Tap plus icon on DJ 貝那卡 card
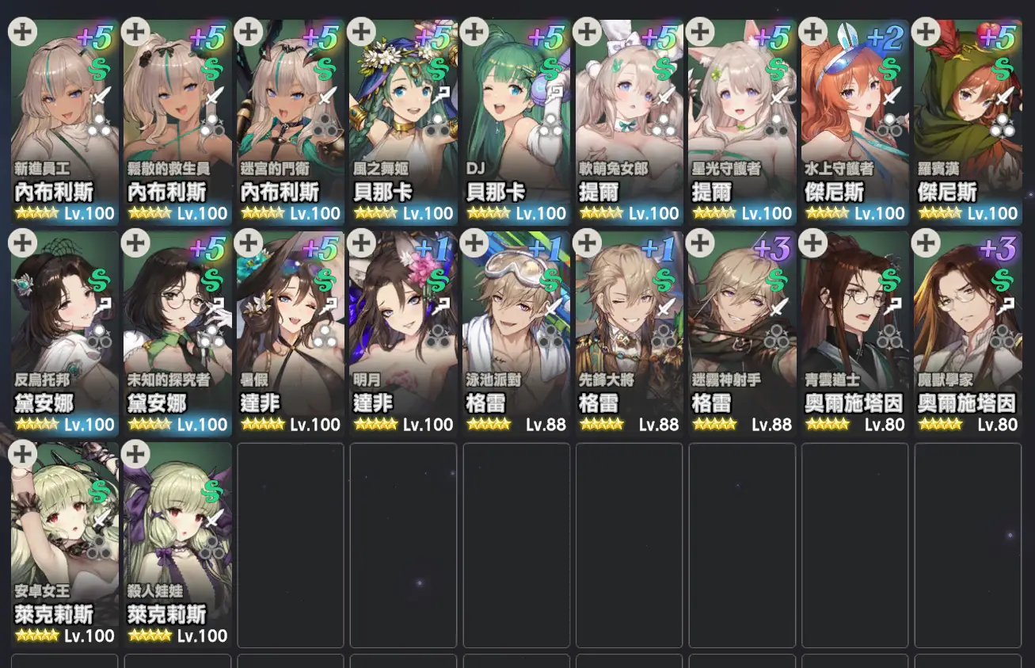Viewport: 1035px width, 668px height. (x=474, y=32)
